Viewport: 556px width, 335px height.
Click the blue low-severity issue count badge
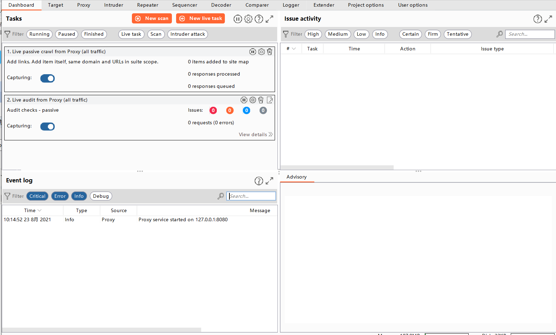tap(247, 111)
